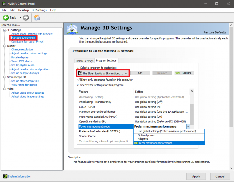
Task: Select Manage 3D settings in the tree
Action: [x=23, y=38]
